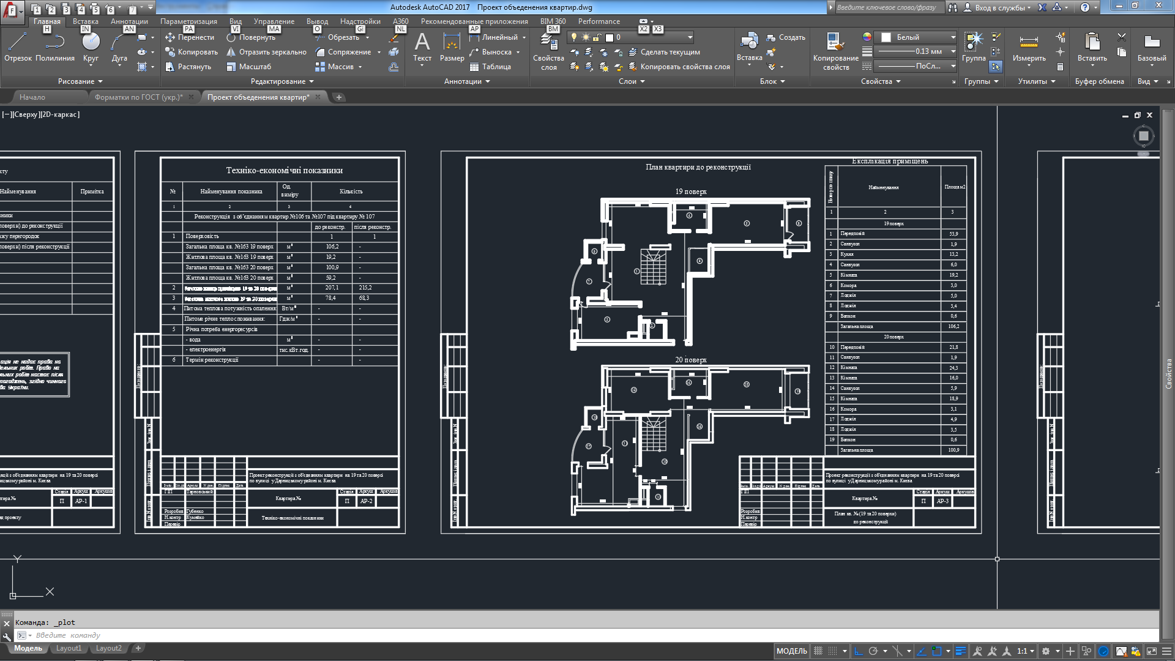Viewport: 1175px width, 661px height.
Task: Start Копирование свойств match properties
Action: point(835,52)
